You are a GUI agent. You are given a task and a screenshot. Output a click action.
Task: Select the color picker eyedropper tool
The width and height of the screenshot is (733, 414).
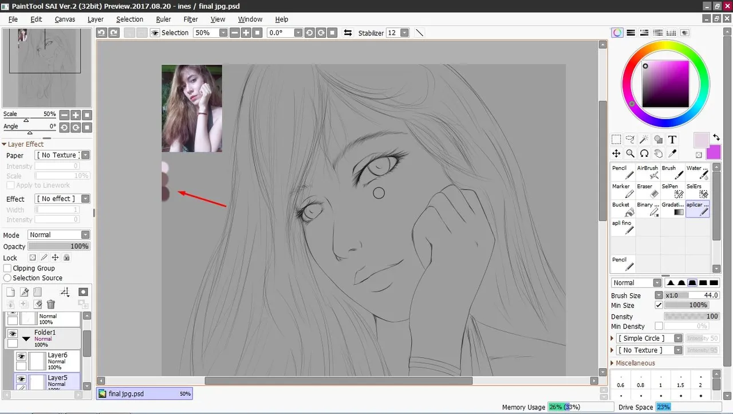pos(672,153)
